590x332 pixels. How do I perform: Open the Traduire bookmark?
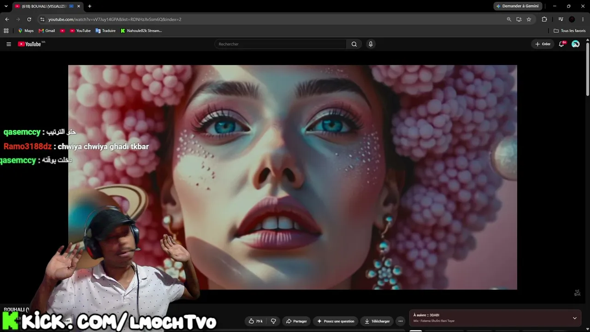(106, 30)
